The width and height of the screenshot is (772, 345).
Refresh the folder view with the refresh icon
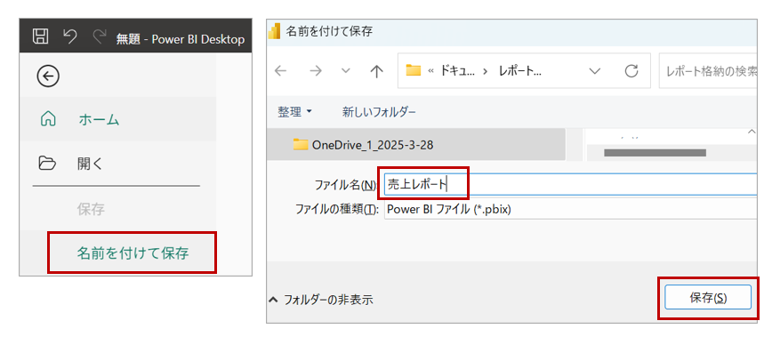click(631, 70)
